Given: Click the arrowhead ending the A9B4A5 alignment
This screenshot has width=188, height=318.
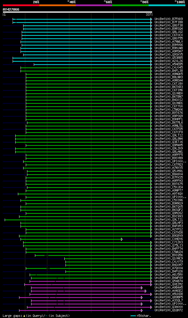Looking at the screenshot, I should click(x=142, y=288).
